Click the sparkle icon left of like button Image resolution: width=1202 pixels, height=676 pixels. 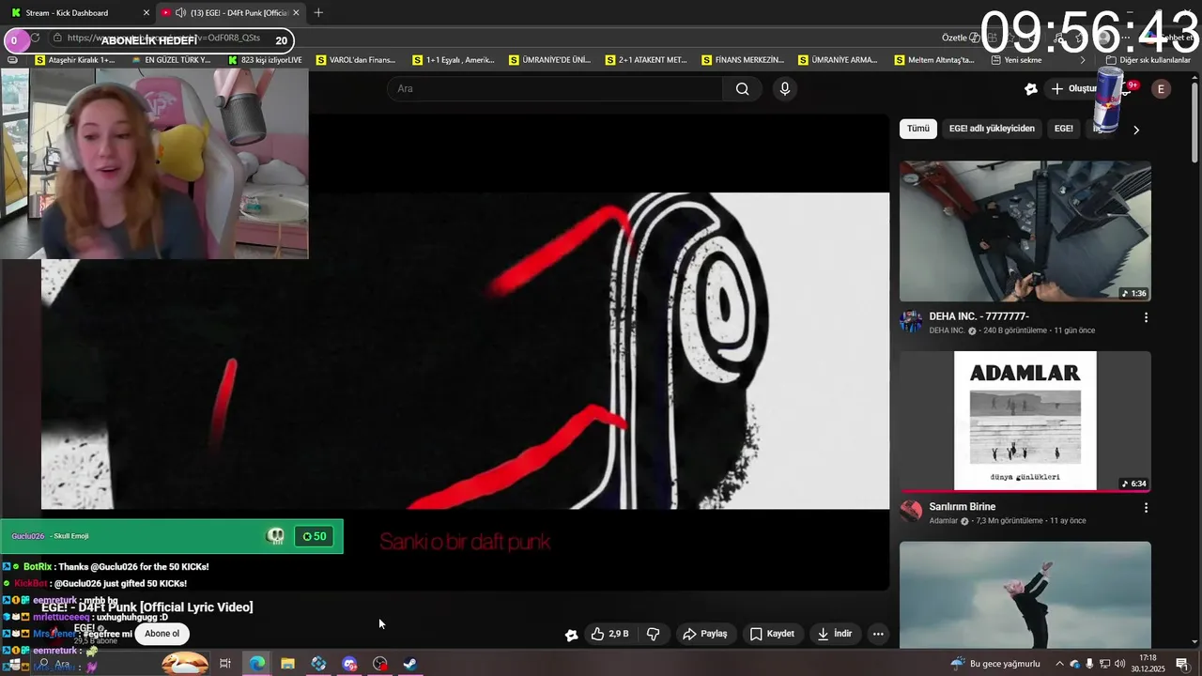tap(571, 635)
